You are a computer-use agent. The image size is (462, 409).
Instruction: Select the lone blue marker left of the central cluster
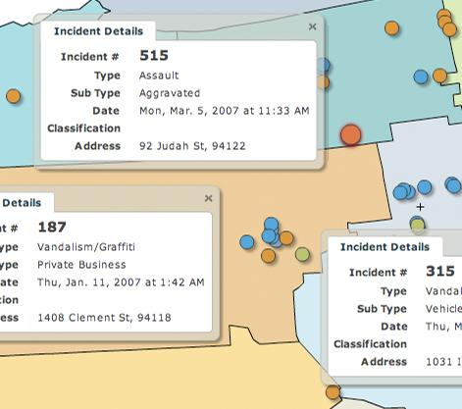[x=247, y=242]
